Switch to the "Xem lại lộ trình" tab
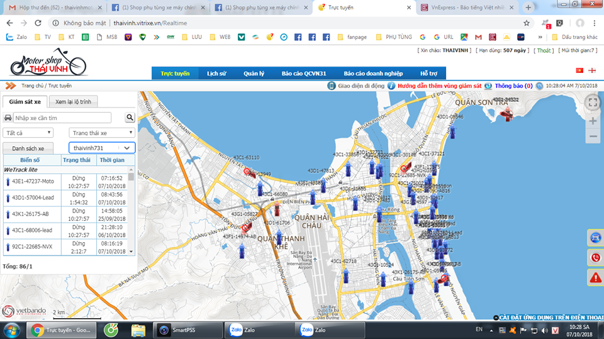Viewport: 604px width, 339px height. pyautogui.click(x=72, y=101)
